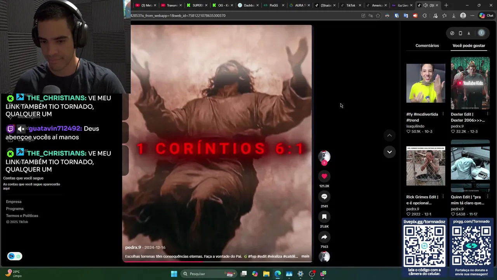Click the 'isaquilindo' author name
Image resolution: width=497 pixels, height=280 pixels.
tap(415, 126)
